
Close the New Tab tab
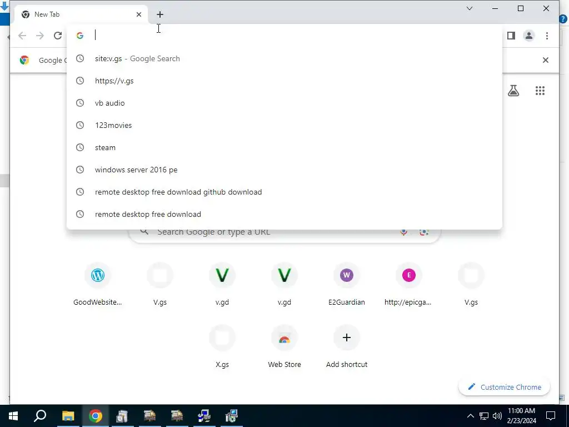coord(139,14)
